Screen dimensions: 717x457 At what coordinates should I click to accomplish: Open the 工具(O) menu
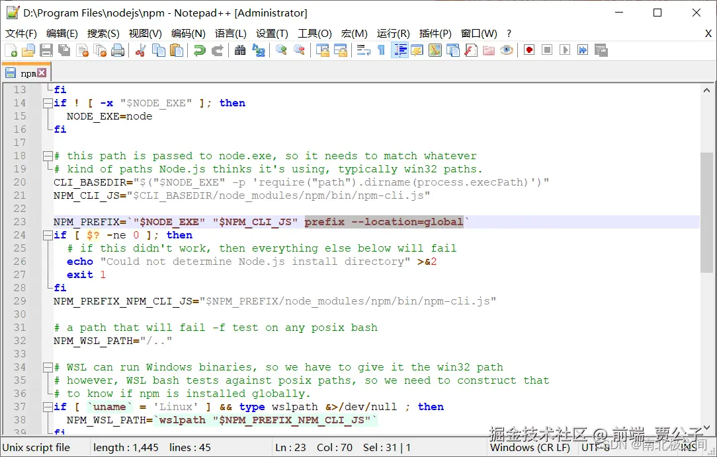[315, 34]
